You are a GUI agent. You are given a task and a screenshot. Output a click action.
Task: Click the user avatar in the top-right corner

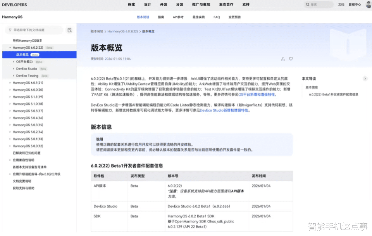[x=367, y=5]
